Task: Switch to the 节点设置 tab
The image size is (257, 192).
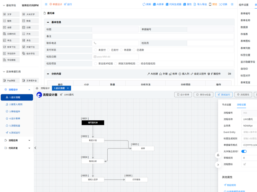Action: [226, 105]
